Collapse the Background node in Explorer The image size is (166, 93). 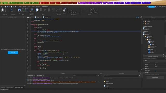tap(144, 36)
